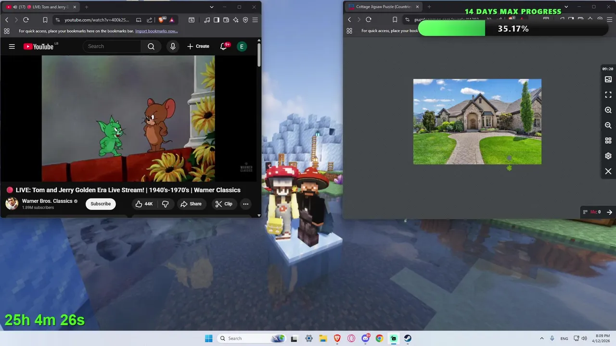Screen dimensions: 616x346
Task: Click Import bookmarks now link
Action: coord(156,31)
